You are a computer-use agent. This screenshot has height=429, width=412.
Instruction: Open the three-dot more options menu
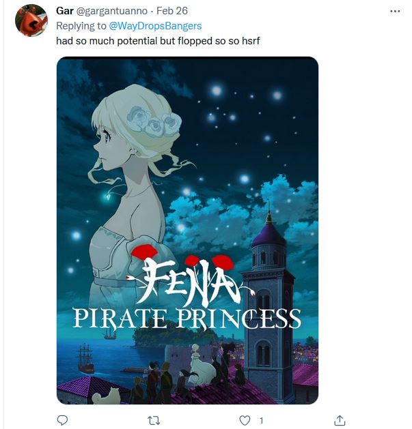pos(394,12)
